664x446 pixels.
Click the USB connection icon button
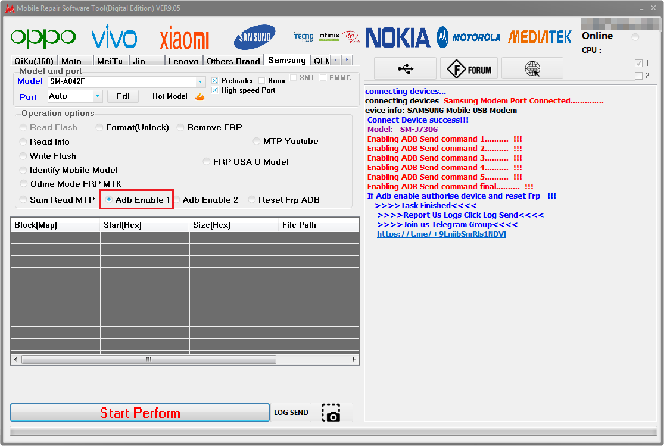[x=406, y=68]
